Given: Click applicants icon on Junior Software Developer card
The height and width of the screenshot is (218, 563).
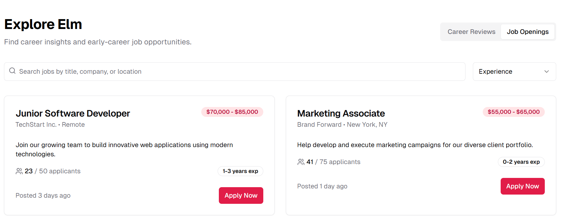Looking at the screenshot, I should pyautogui.click(x=19, y=171).
